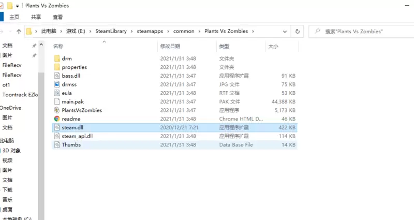Click the address bar folder icon

(x=29, y=32)
